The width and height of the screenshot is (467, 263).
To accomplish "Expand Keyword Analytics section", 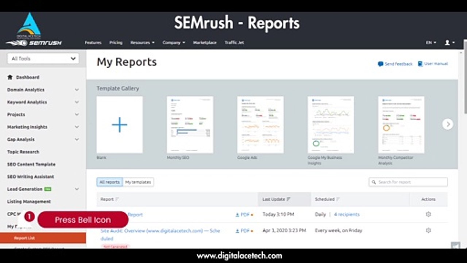I will 77,102.
